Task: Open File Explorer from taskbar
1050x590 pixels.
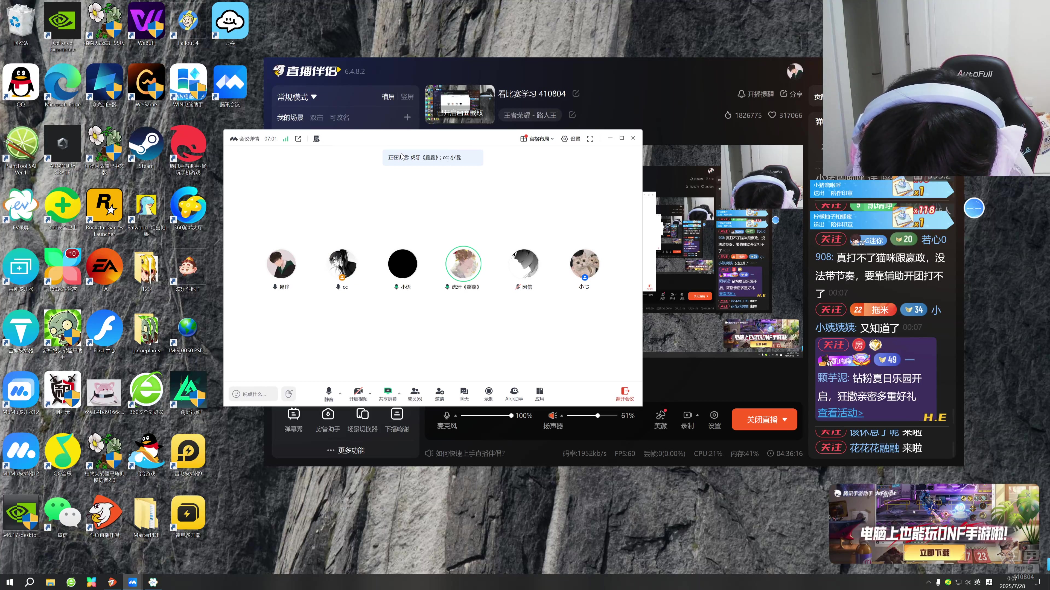Action: pos(50,582)
